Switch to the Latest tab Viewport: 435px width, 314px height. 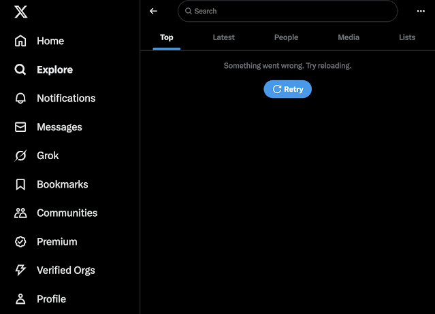point(223,37)
